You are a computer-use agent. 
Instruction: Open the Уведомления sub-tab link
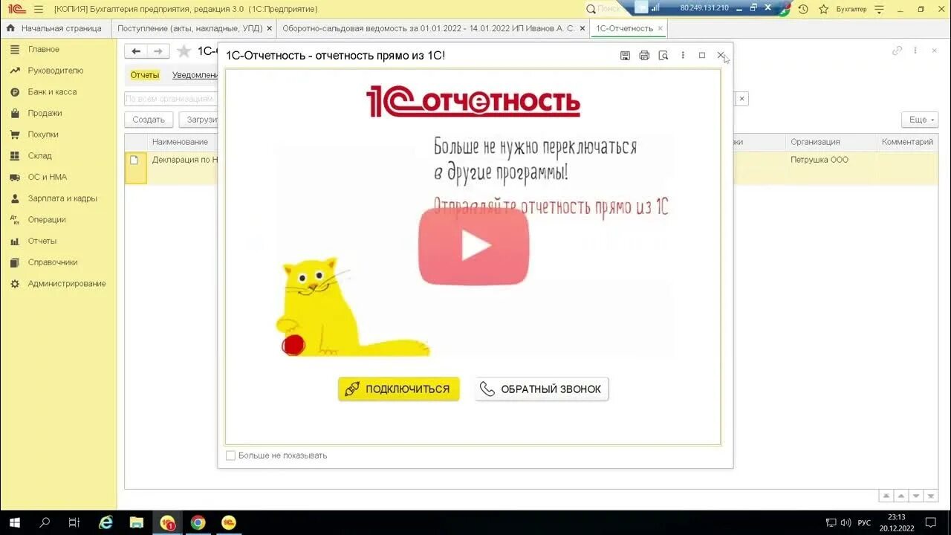click(x=195, y=75)
